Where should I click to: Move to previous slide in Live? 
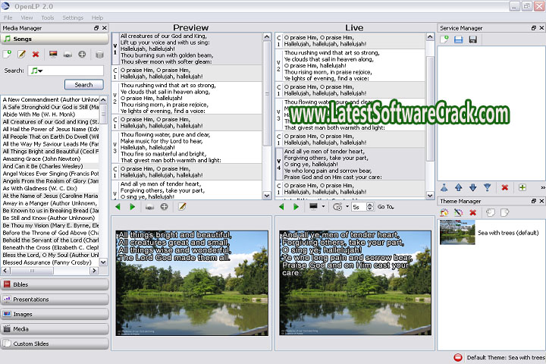[281, 206]
